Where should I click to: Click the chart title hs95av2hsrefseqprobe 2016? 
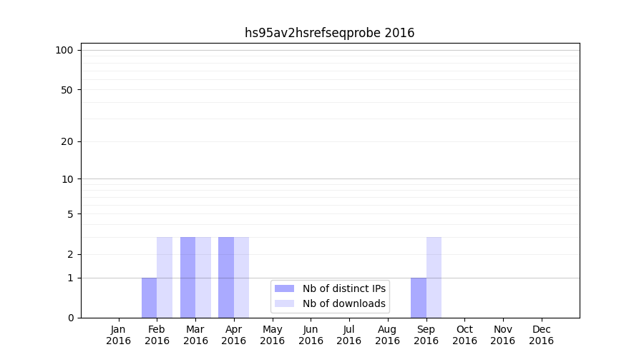click(x=329, y=33)
